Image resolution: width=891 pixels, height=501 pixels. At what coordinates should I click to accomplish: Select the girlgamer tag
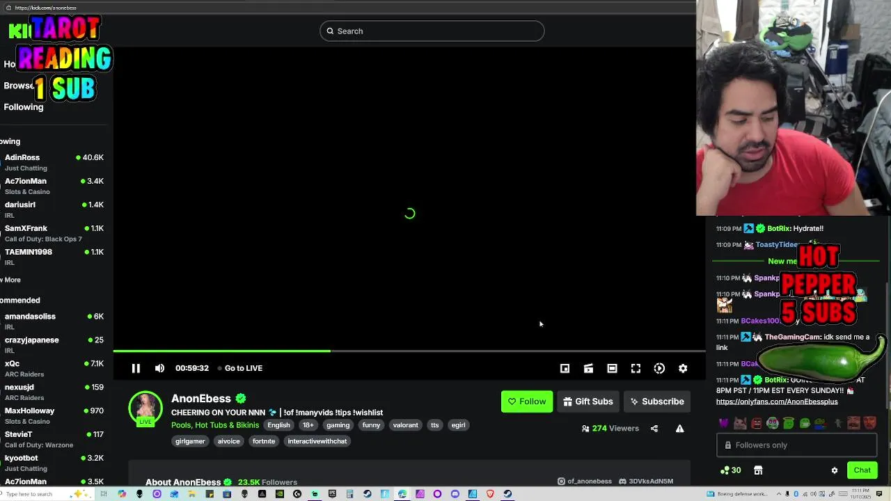pos(190,441)
